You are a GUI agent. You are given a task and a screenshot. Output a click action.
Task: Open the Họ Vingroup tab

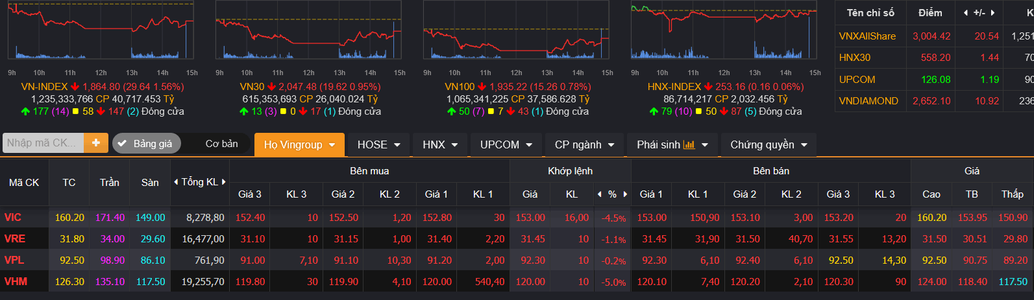(299, 144)
